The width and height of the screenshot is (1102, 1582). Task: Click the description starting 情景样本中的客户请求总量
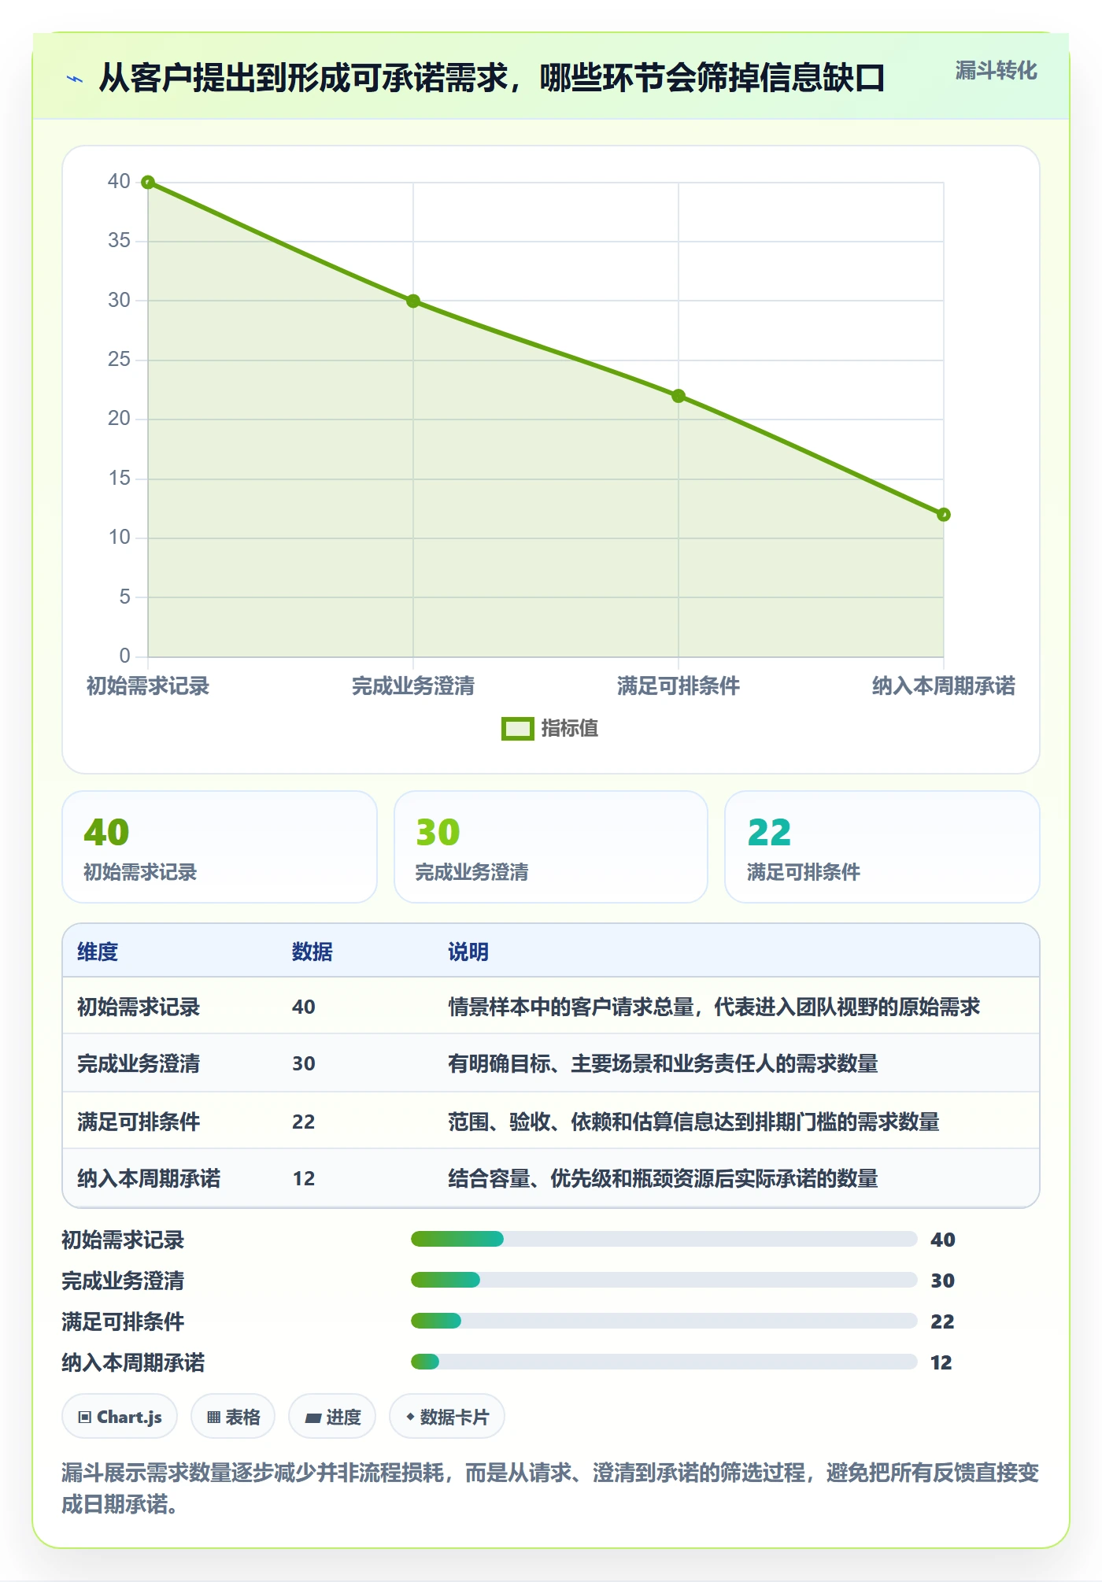pyautogui.click(x=714, y=1007)
